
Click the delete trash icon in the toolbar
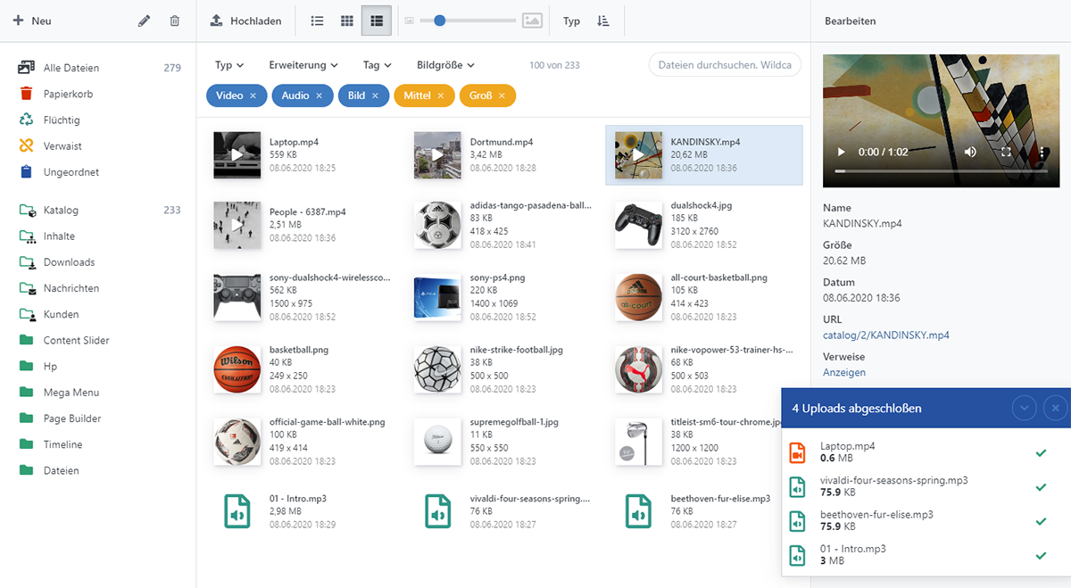coord(175,20)
